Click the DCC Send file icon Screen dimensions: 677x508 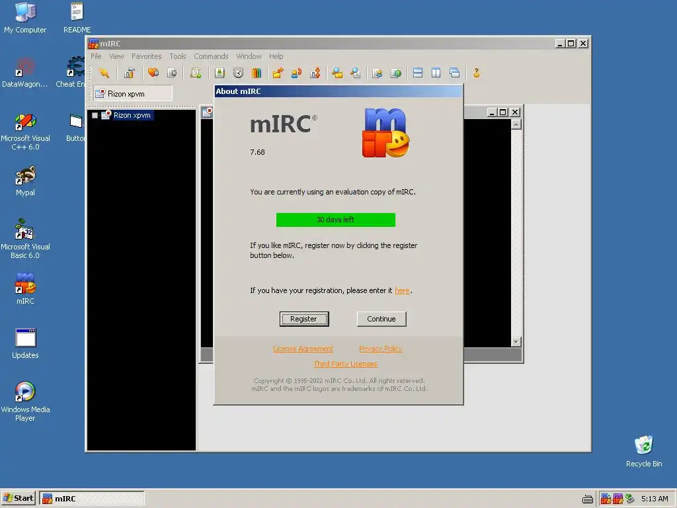point(278,73)
